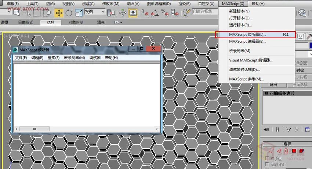The width and height of the screenshot is (312, 169).
Task: Open the 视图(V) main menu
Action: 68,4
